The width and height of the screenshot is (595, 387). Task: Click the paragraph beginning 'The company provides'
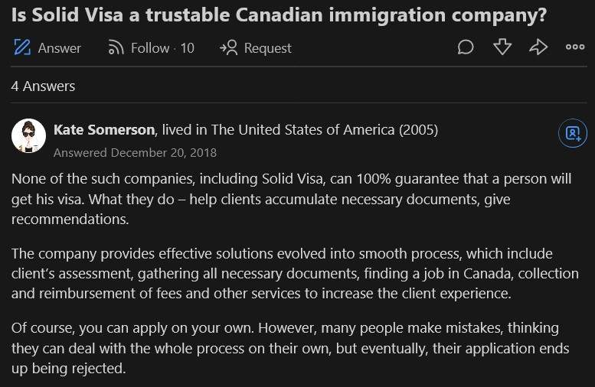coord(295,273)
